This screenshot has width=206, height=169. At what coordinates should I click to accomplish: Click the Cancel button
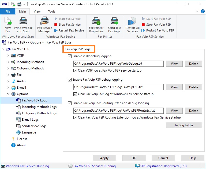pos(163,158)
